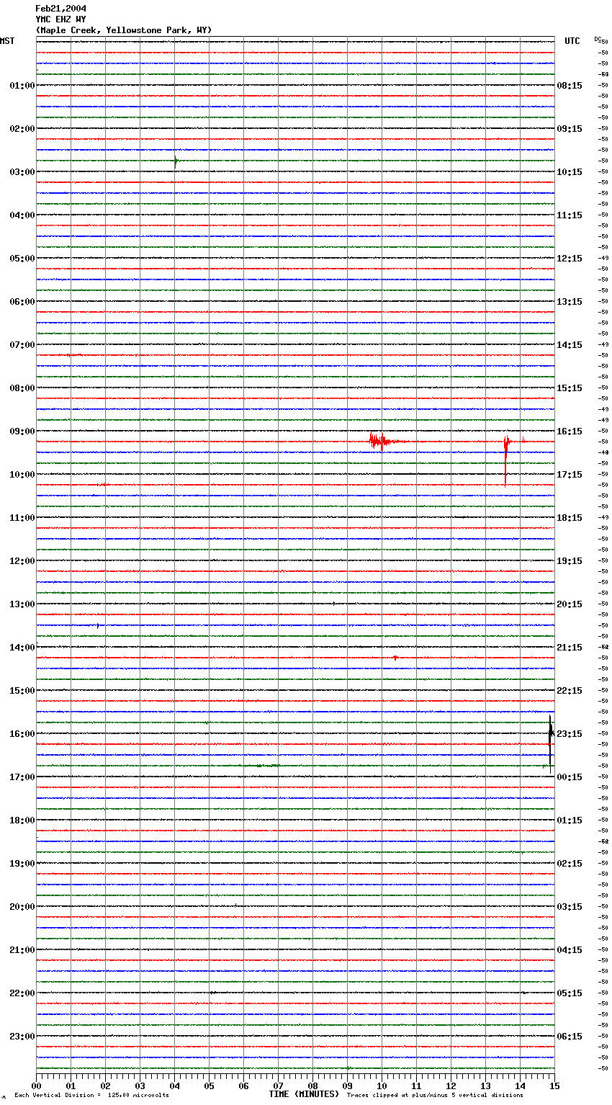Click the 14:15 UTC time label

(570, 345)
